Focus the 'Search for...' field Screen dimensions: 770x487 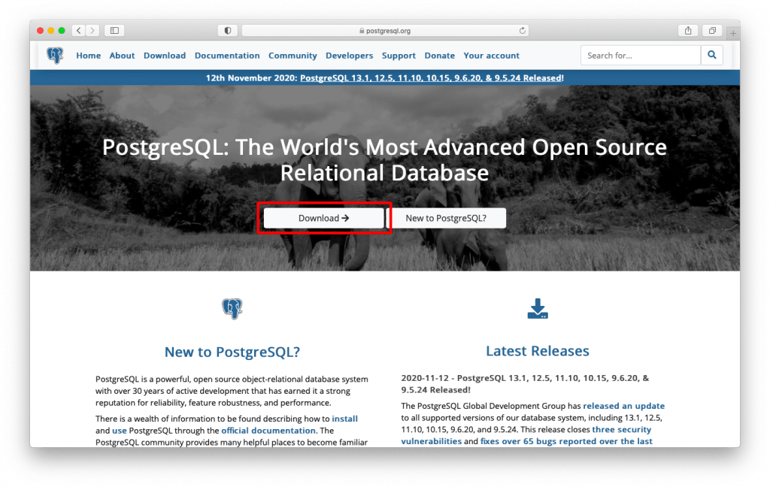[641, 55]
